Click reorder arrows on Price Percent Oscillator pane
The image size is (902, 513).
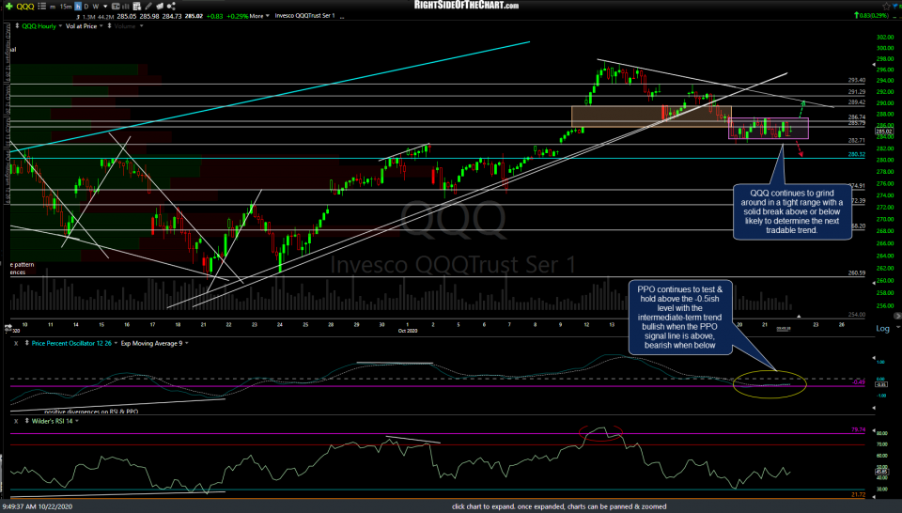click(x=26, y=343)
